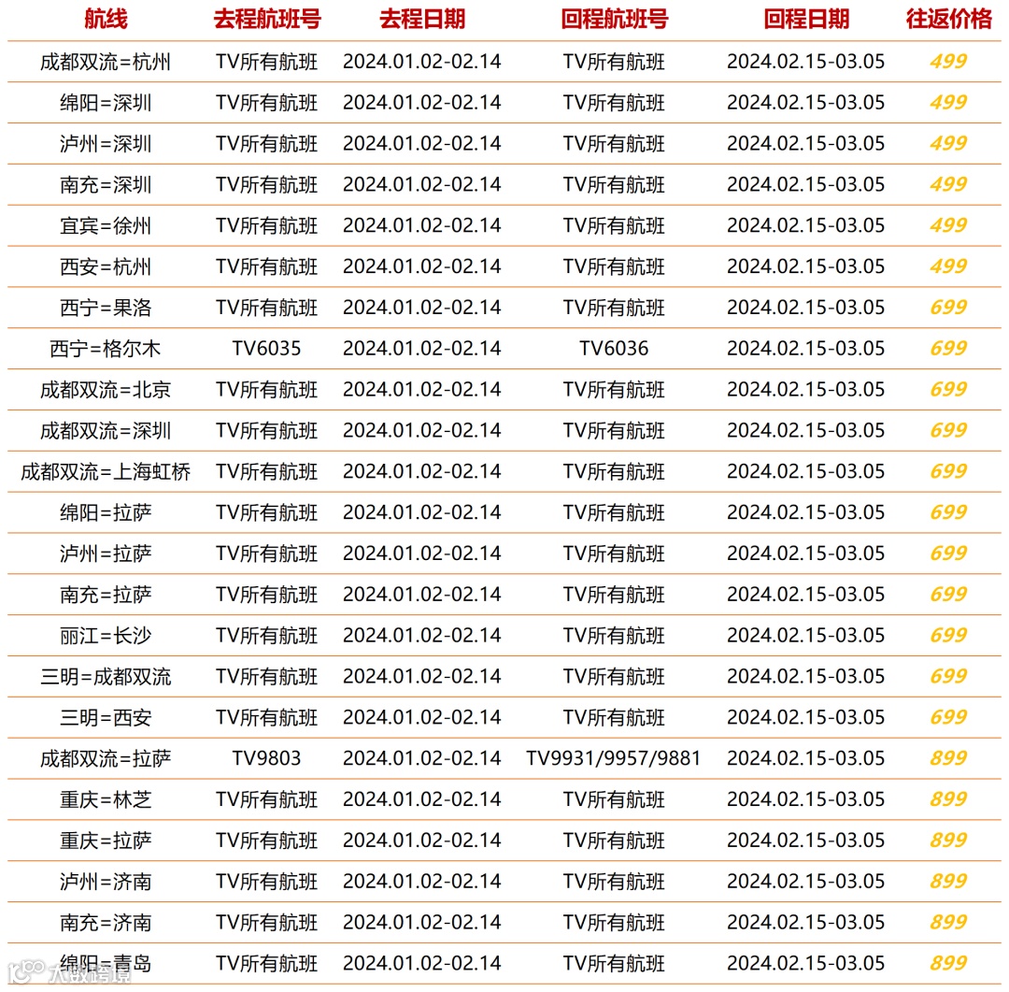Select the route 泸州=拉萨
Image resolution: width=1009 pixels, height=992 pixels.
[106, 554]
